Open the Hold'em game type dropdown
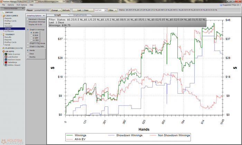 tap(106, 10)
